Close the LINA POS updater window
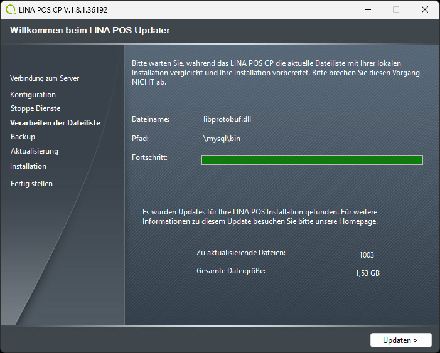Viewport: 440px width, 353px height. click(425, 9)
